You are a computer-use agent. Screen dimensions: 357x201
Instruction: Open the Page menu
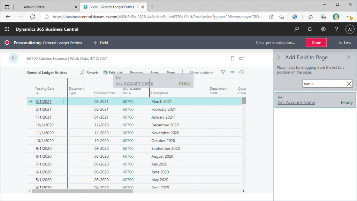point(171,73)
